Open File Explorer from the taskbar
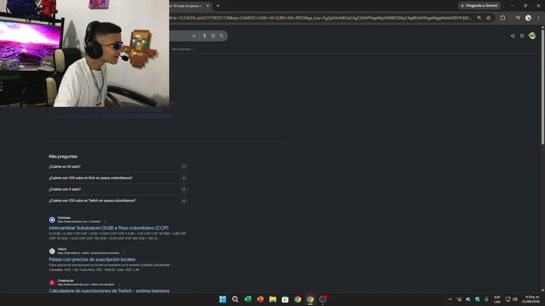Viewport: 545px width, 306px height. 272,299
